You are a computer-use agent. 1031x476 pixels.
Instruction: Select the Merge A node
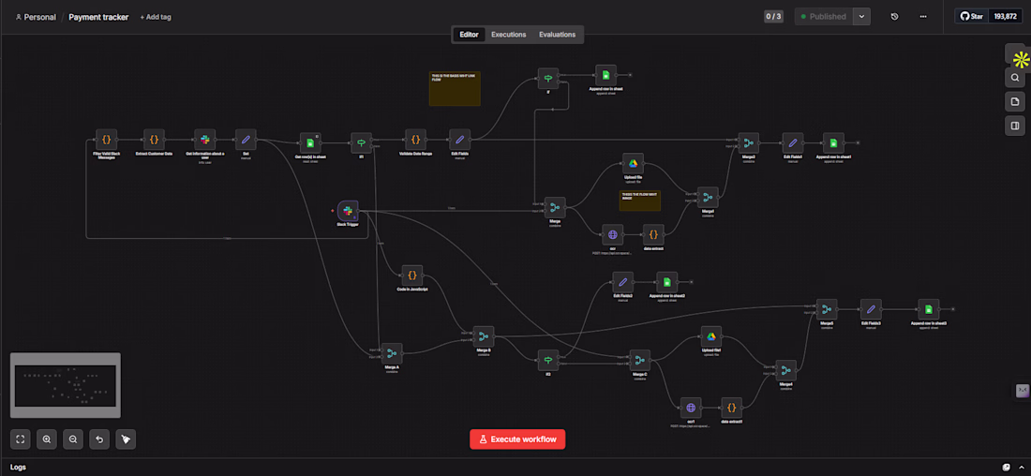click(392, 353)
